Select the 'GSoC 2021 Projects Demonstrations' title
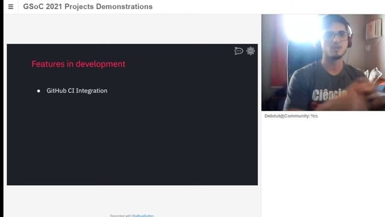 (88, 7)
